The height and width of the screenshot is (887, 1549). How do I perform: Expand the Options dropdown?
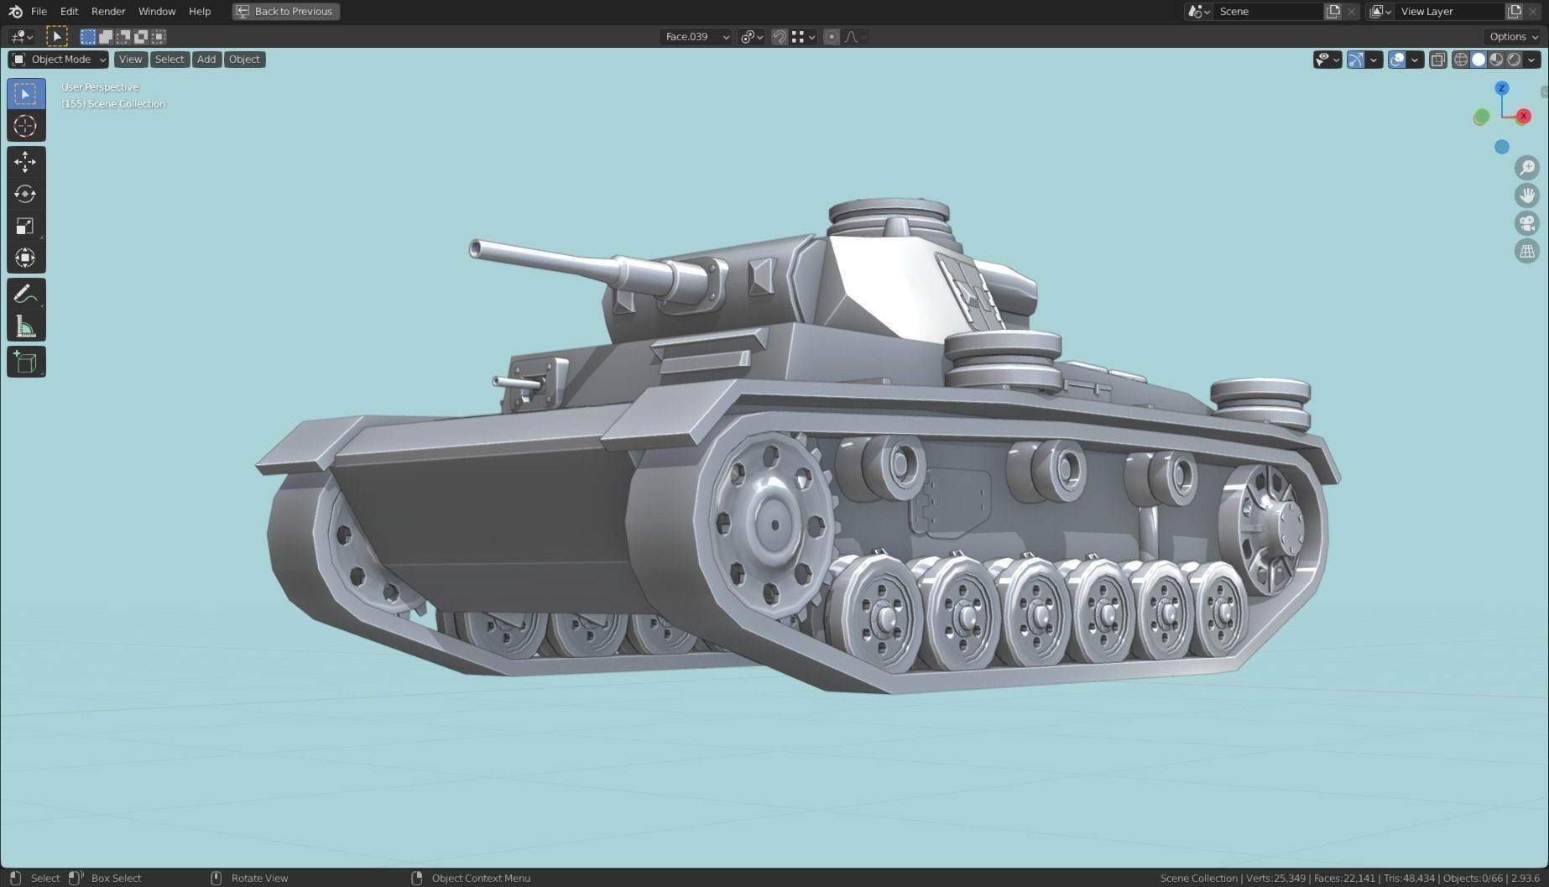[1513, 36]
